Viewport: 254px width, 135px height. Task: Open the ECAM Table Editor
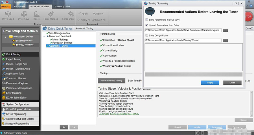(x=16, y=98)
